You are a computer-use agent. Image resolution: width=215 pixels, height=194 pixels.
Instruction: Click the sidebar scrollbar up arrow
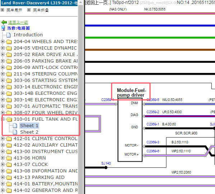pos(81,2)
